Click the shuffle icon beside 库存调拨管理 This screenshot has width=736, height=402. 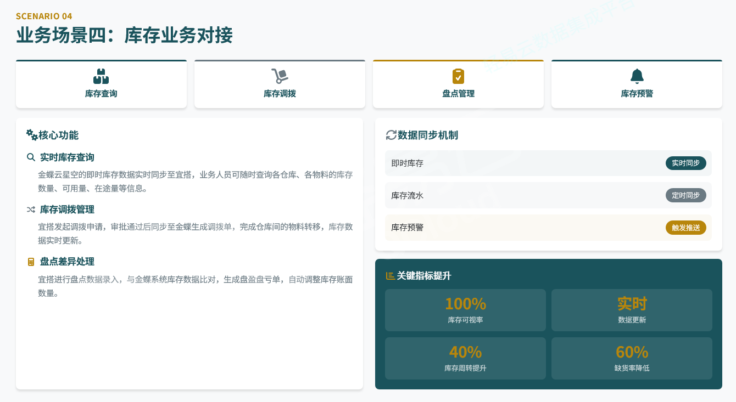31,210
